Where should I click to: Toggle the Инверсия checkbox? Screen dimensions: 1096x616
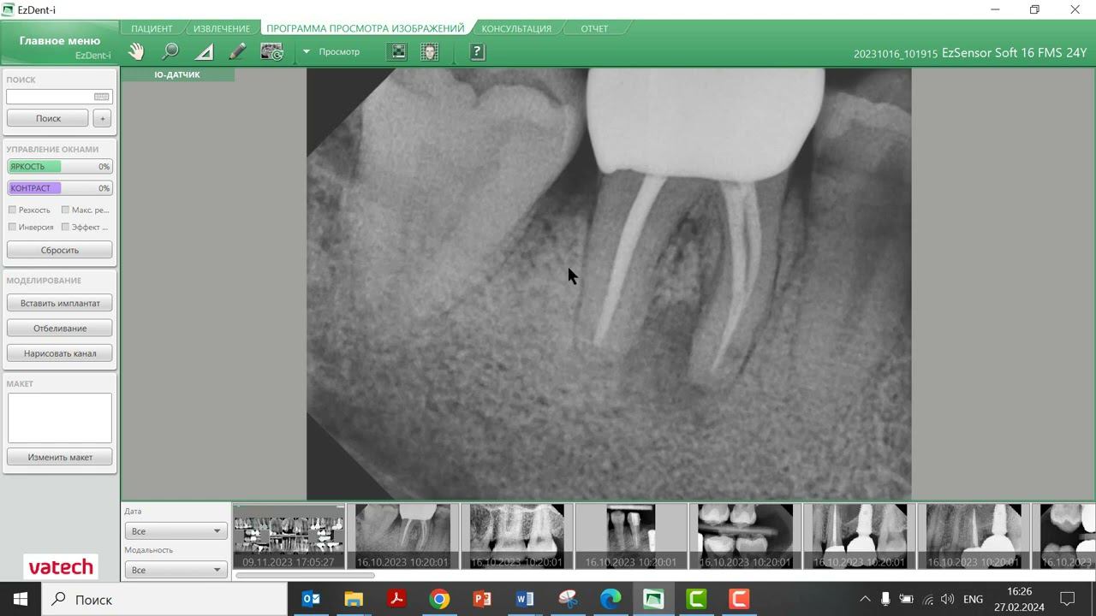(13, 227)
